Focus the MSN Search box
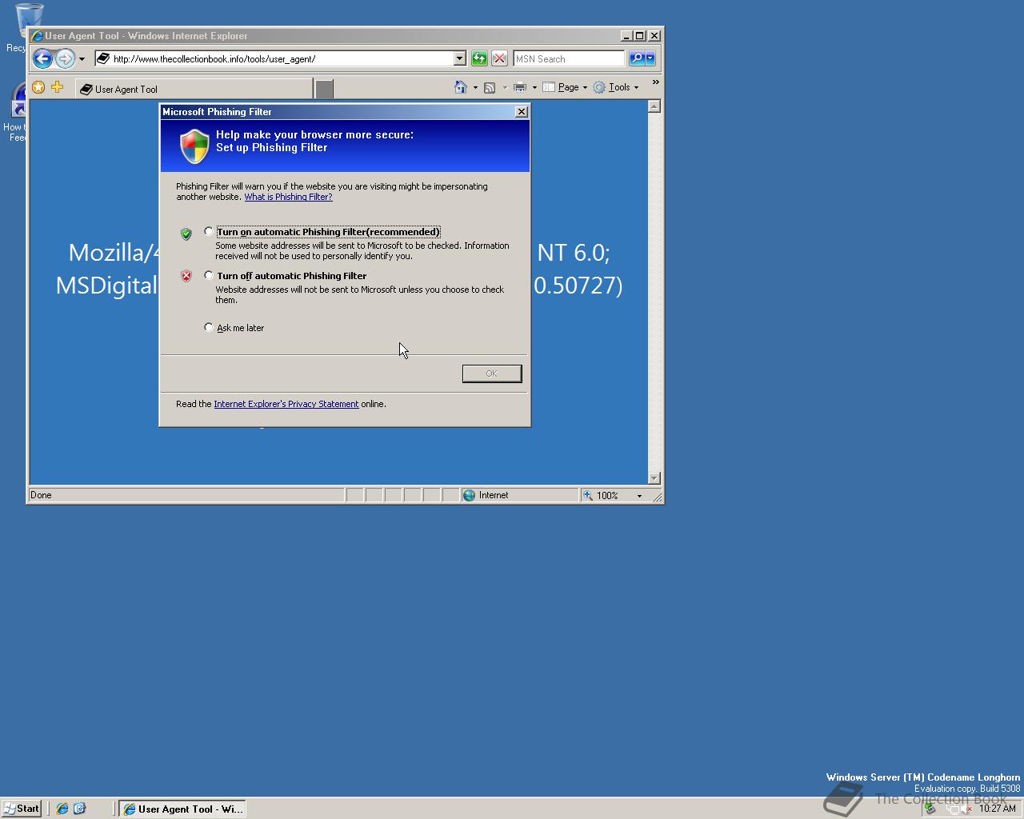 tap(568, 58)
